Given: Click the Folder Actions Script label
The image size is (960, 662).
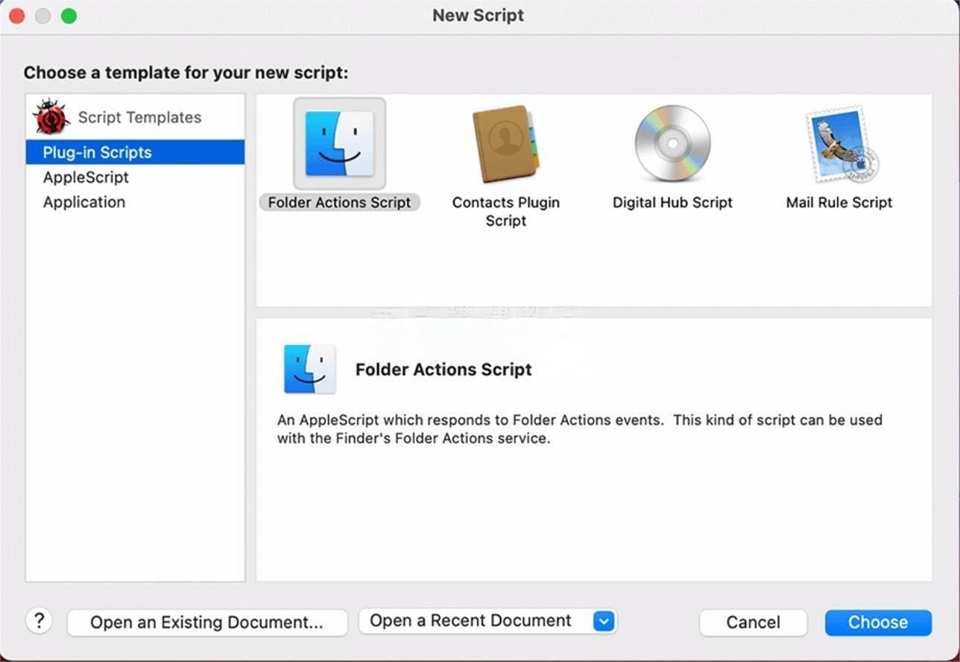Looking at the screenshot, I should (x=339, y=203).
